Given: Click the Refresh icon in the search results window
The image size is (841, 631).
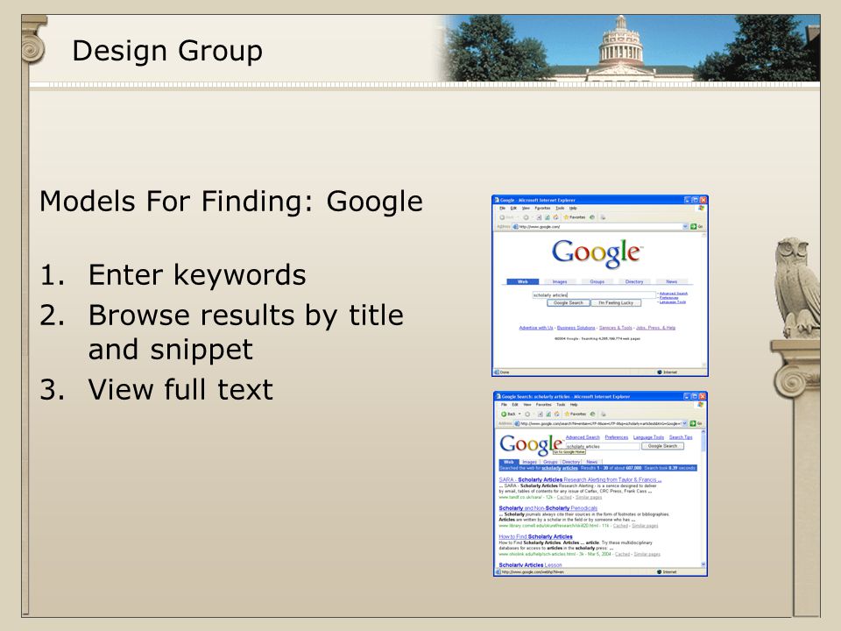Looking at the screenshot, I should pyautogui.click(x=548, y=415).
